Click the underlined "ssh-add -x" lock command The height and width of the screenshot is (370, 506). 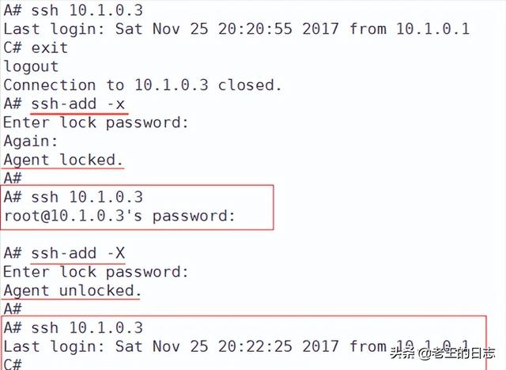tap(77, 104)
